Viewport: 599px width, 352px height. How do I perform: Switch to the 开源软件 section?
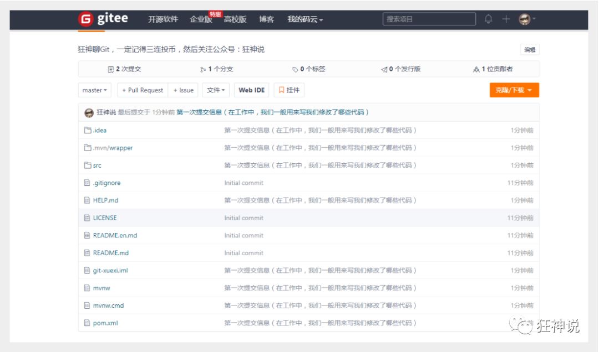pyautogui.click(x=163, y=18)
